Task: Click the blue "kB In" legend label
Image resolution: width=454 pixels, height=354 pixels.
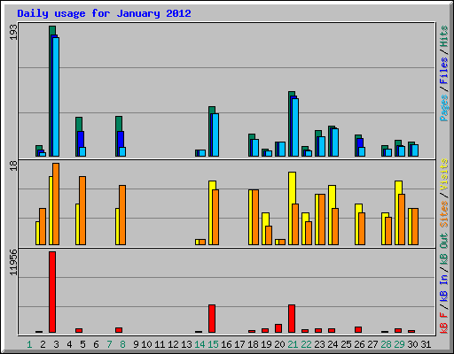Action: tap(444, 288)
